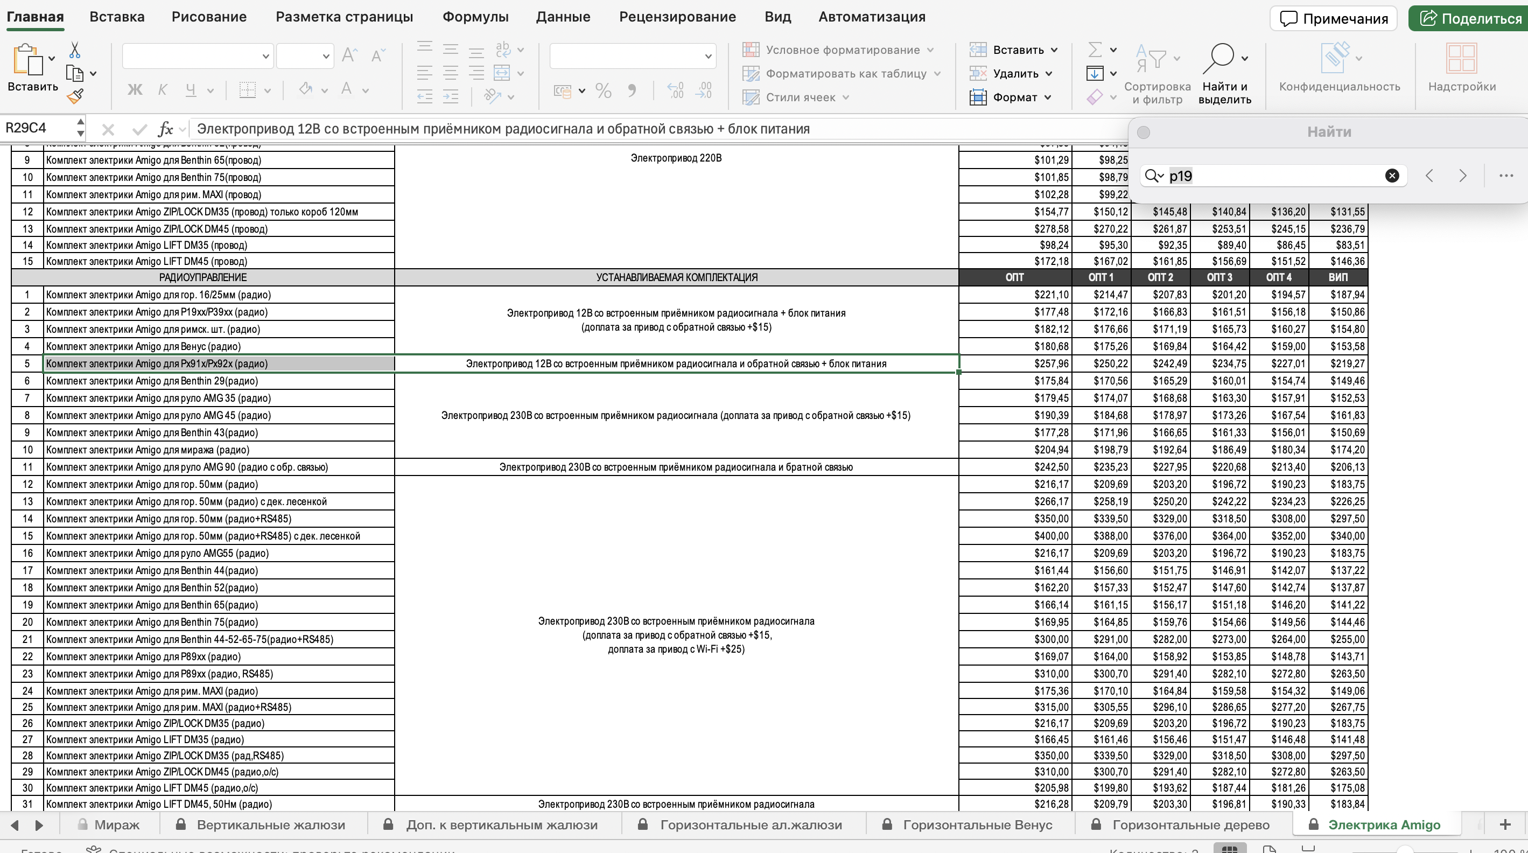1528x853 pixels.
Task: Click the search input field containing p19
Action: pyautogui.click(x=1272, y=176)
